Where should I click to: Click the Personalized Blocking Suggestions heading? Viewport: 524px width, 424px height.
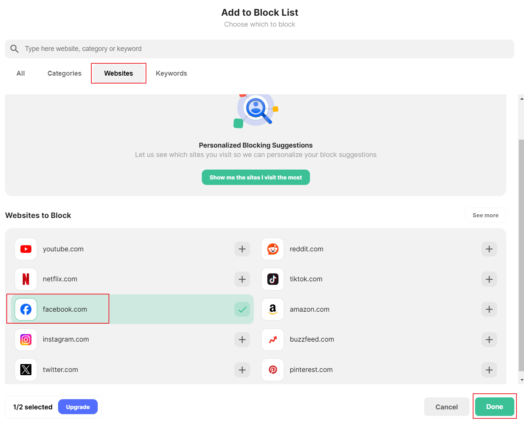(256, 145)
